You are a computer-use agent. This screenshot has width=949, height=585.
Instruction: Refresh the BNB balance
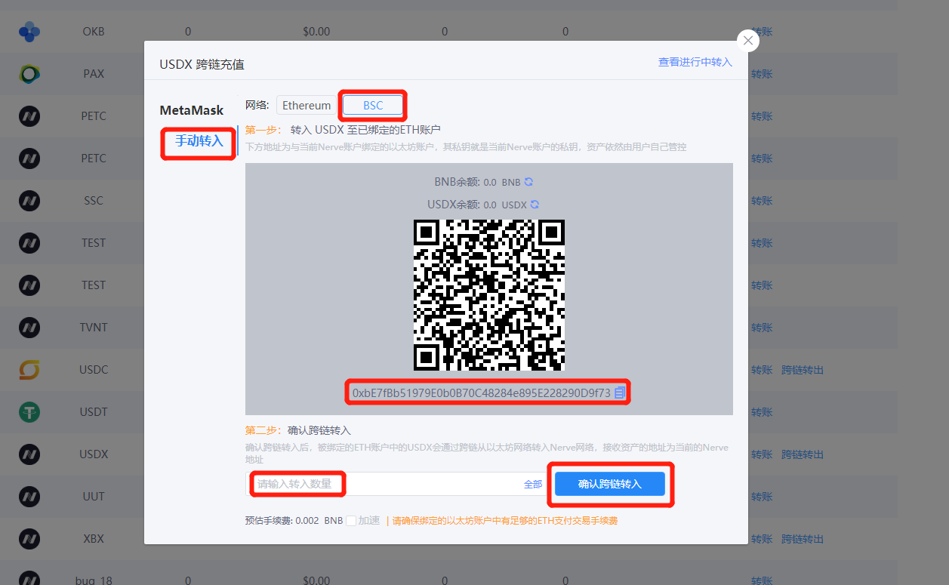[529, 182]
